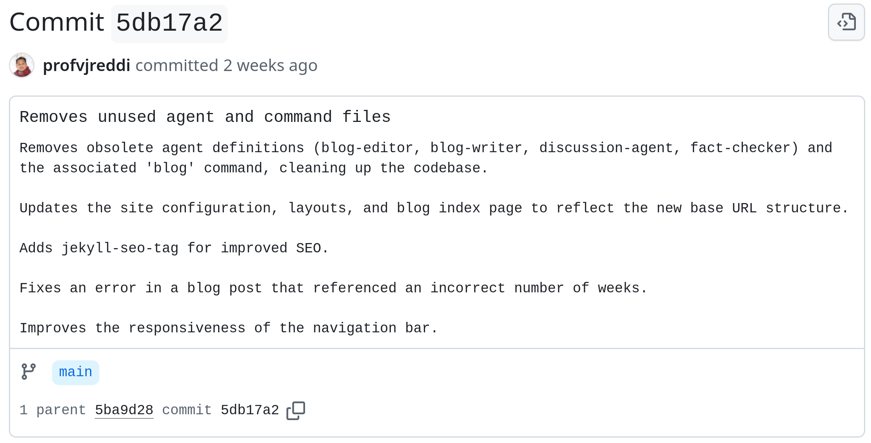Click the "Fixes an error in a blog post" line
The height and width of the screenshot is (443, 871).
(333, 288)
